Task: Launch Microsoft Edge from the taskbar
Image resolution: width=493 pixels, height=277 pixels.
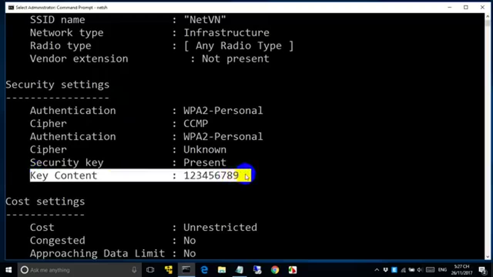Action: 204,270
